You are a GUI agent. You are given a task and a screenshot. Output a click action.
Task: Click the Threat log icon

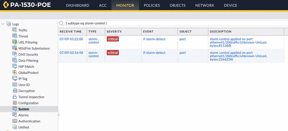pyautogui.click(x=15, y=36)
